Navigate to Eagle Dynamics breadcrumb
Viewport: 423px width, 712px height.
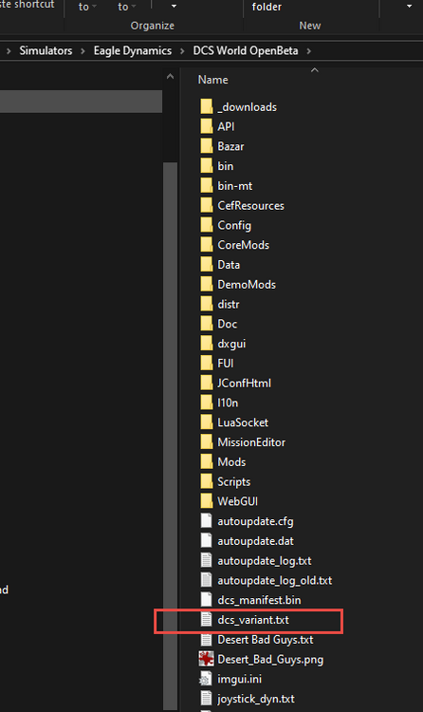(133, 50)
